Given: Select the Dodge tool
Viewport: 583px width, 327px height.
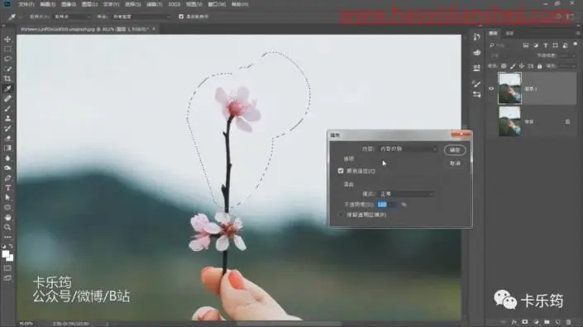Looking at the screenshot, I should [x=7, y=168].
